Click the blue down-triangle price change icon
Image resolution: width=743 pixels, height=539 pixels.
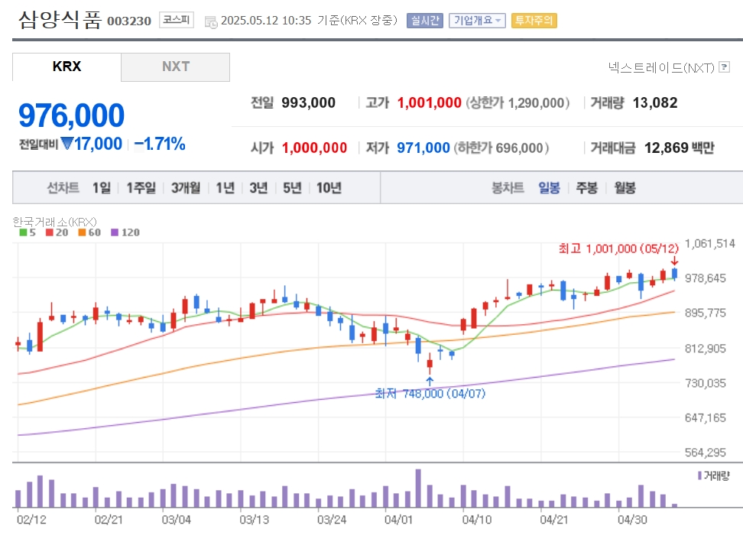pos(67,143)
